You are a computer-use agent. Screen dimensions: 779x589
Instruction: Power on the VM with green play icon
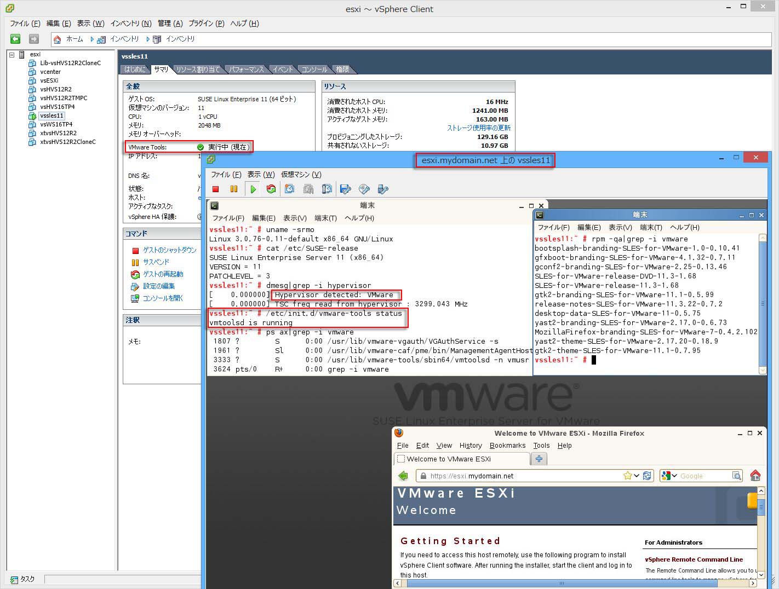(x=253, y=189)
